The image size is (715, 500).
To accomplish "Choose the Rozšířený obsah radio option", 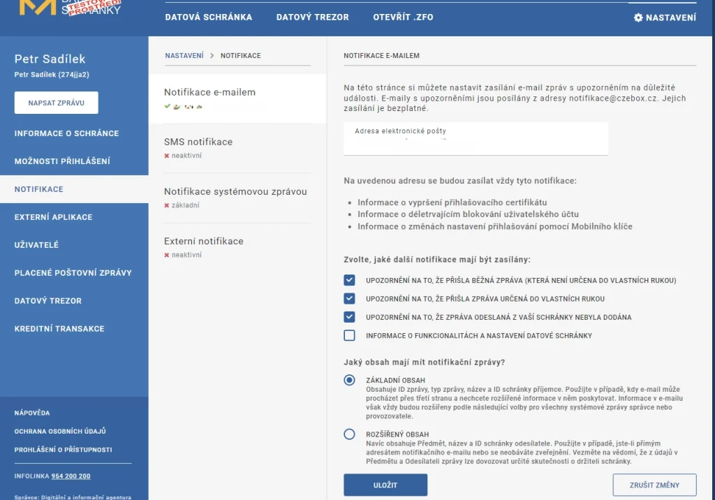I will (x=350, y=434).
